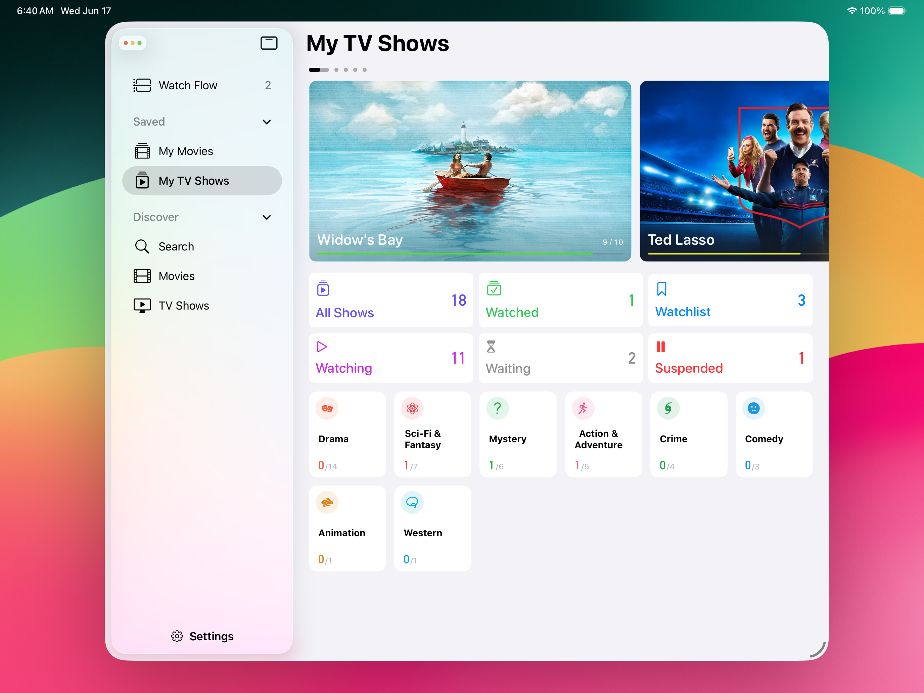Click the Watchlist bookmark icon
The height and width of the screenshot is (693, 924).
(x=662, y=289)
